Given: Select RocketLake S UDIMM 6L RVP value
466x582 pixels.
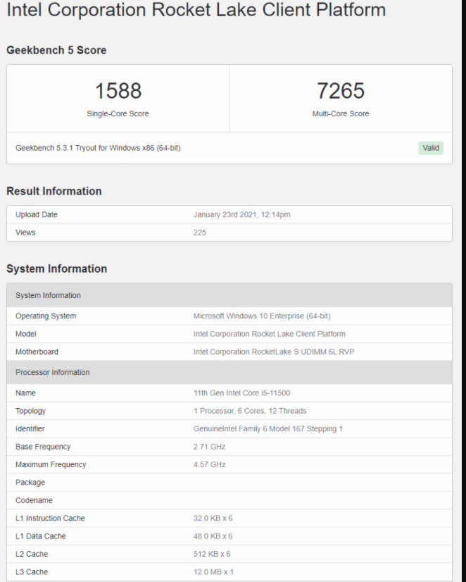Looking at the screenshot, I should [x=274, y=352].
